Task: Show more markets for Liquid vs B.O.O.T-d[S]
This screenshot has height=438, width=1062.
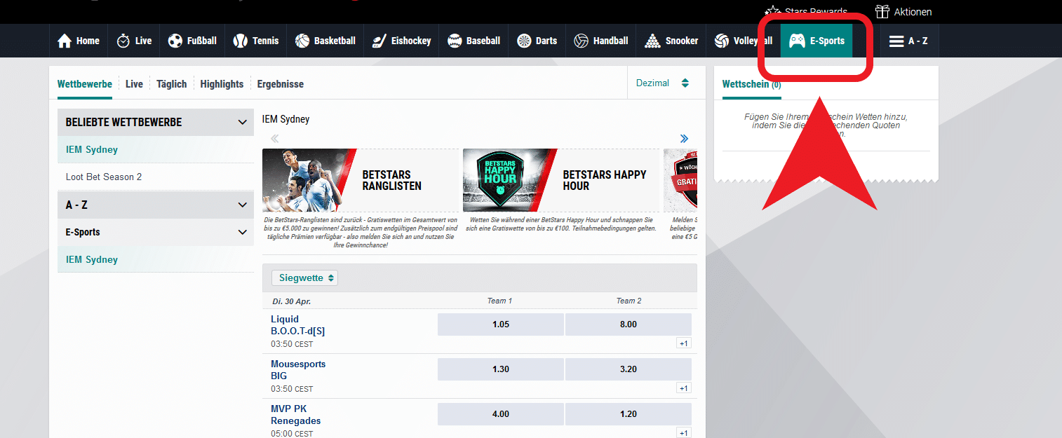Action: click(684, 343)
